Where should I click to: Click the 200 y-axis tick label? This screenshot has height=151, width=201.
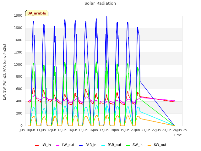19,113
